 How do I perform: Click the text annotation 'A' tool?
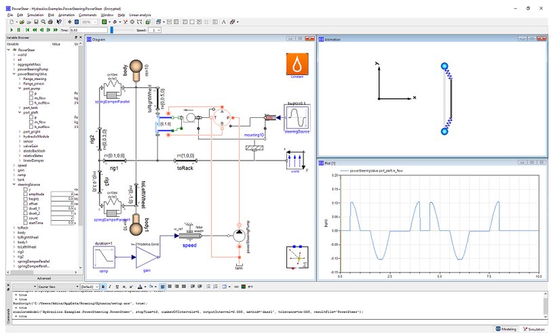pyautogui.click(x=225, y=22)
